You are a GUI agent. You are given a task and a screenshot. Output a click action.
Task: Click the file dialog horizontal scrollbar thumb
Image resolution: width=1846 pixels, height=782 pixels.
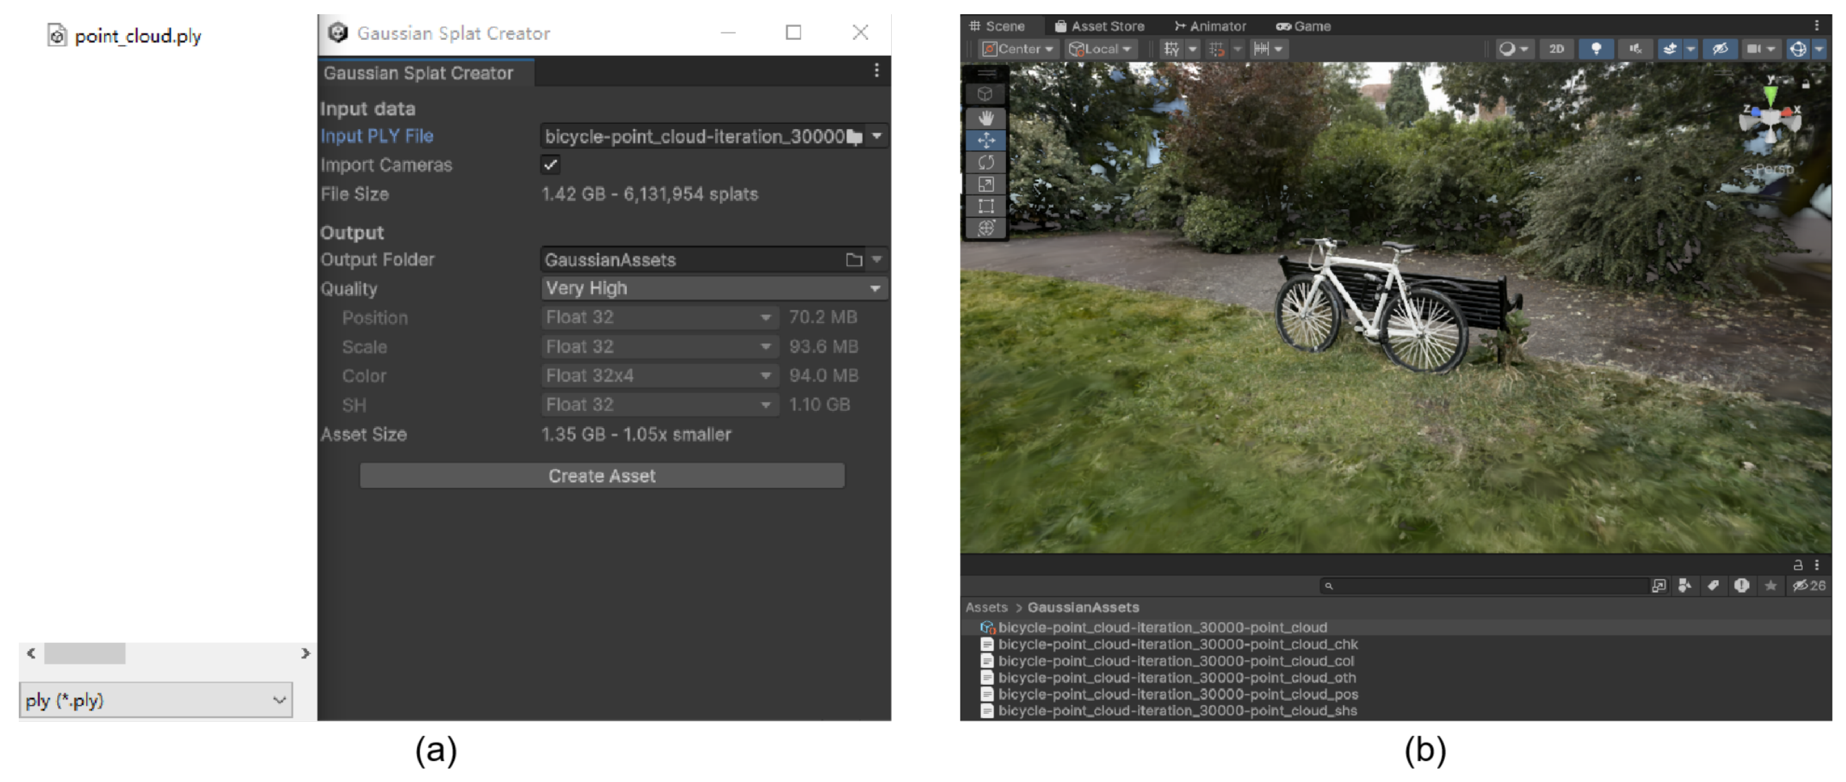85,653
